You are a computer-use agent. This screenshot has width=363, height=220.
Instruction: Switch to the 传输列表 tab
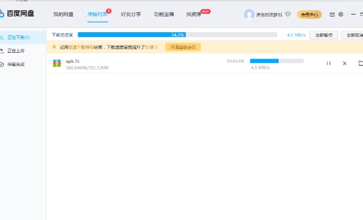97,14
